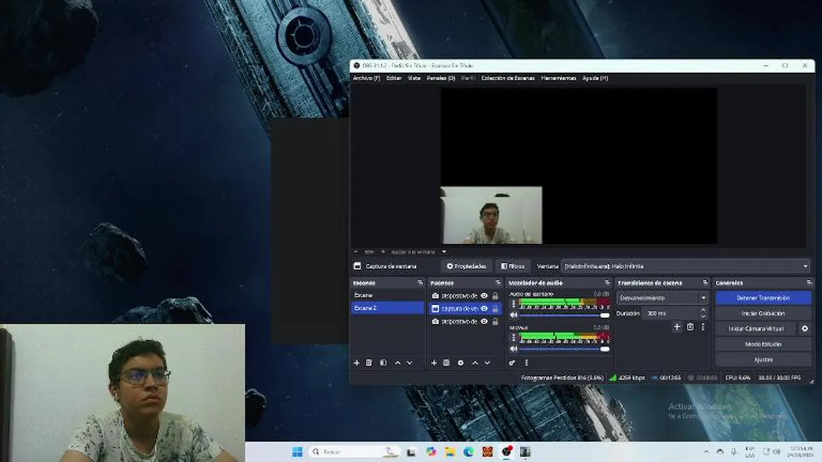The height and width of the screenshot is (462, 822).
Task: Open Ventana dropdown showing Halo Infinite
Action: click(x=686, y=266)
